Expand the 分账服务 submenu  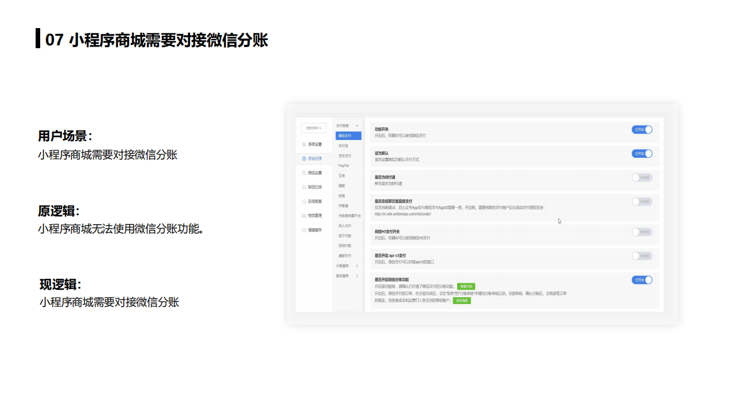(357, 266)
